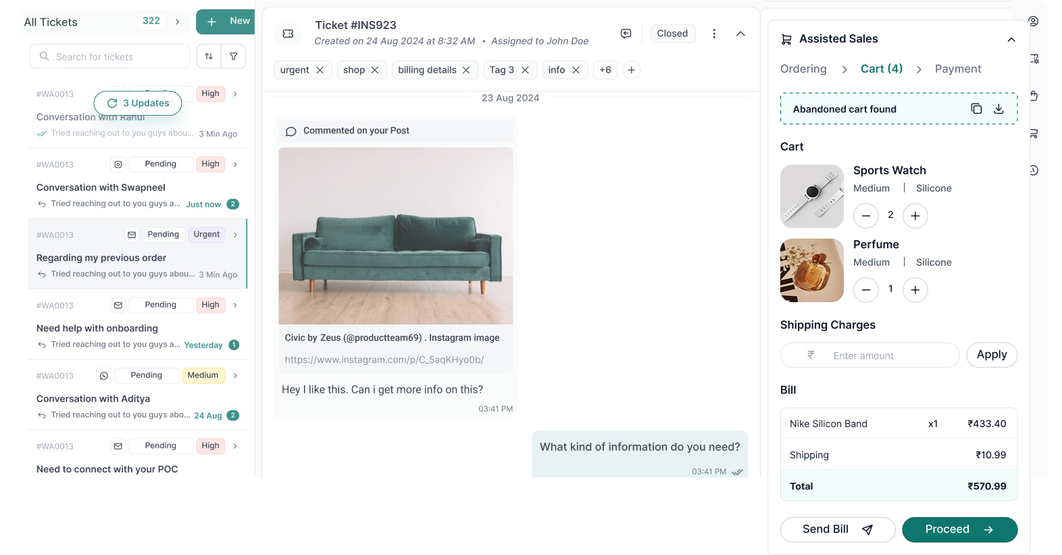Open the Sports Watch product thumbnail

tap(812, 196)
